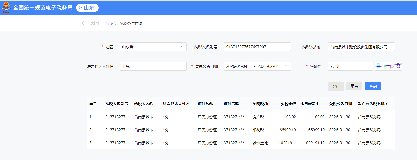Click the tax bureau emblem logo
This screenshot has height=160, width=417.
[x=6, y=8]
